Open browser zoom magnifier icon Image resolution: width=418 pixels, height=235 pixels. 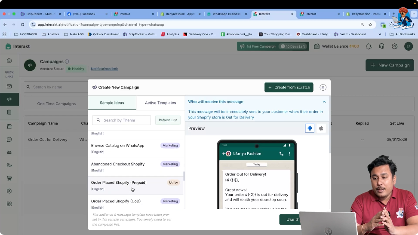pos(362,24)
